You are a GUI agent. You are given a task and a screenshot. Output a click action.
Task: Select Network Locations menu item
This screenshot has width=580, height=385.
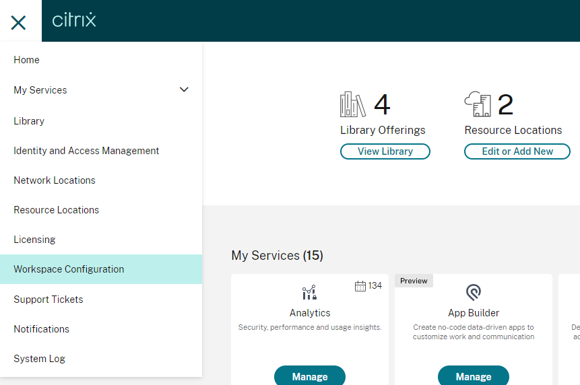point(55,180)
